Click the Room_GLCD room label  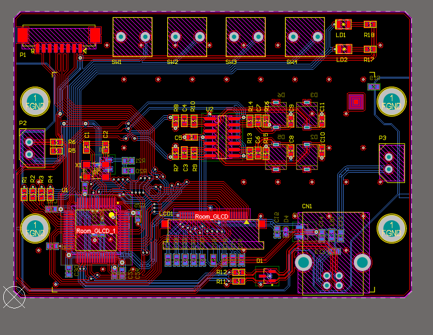[212, 216]
